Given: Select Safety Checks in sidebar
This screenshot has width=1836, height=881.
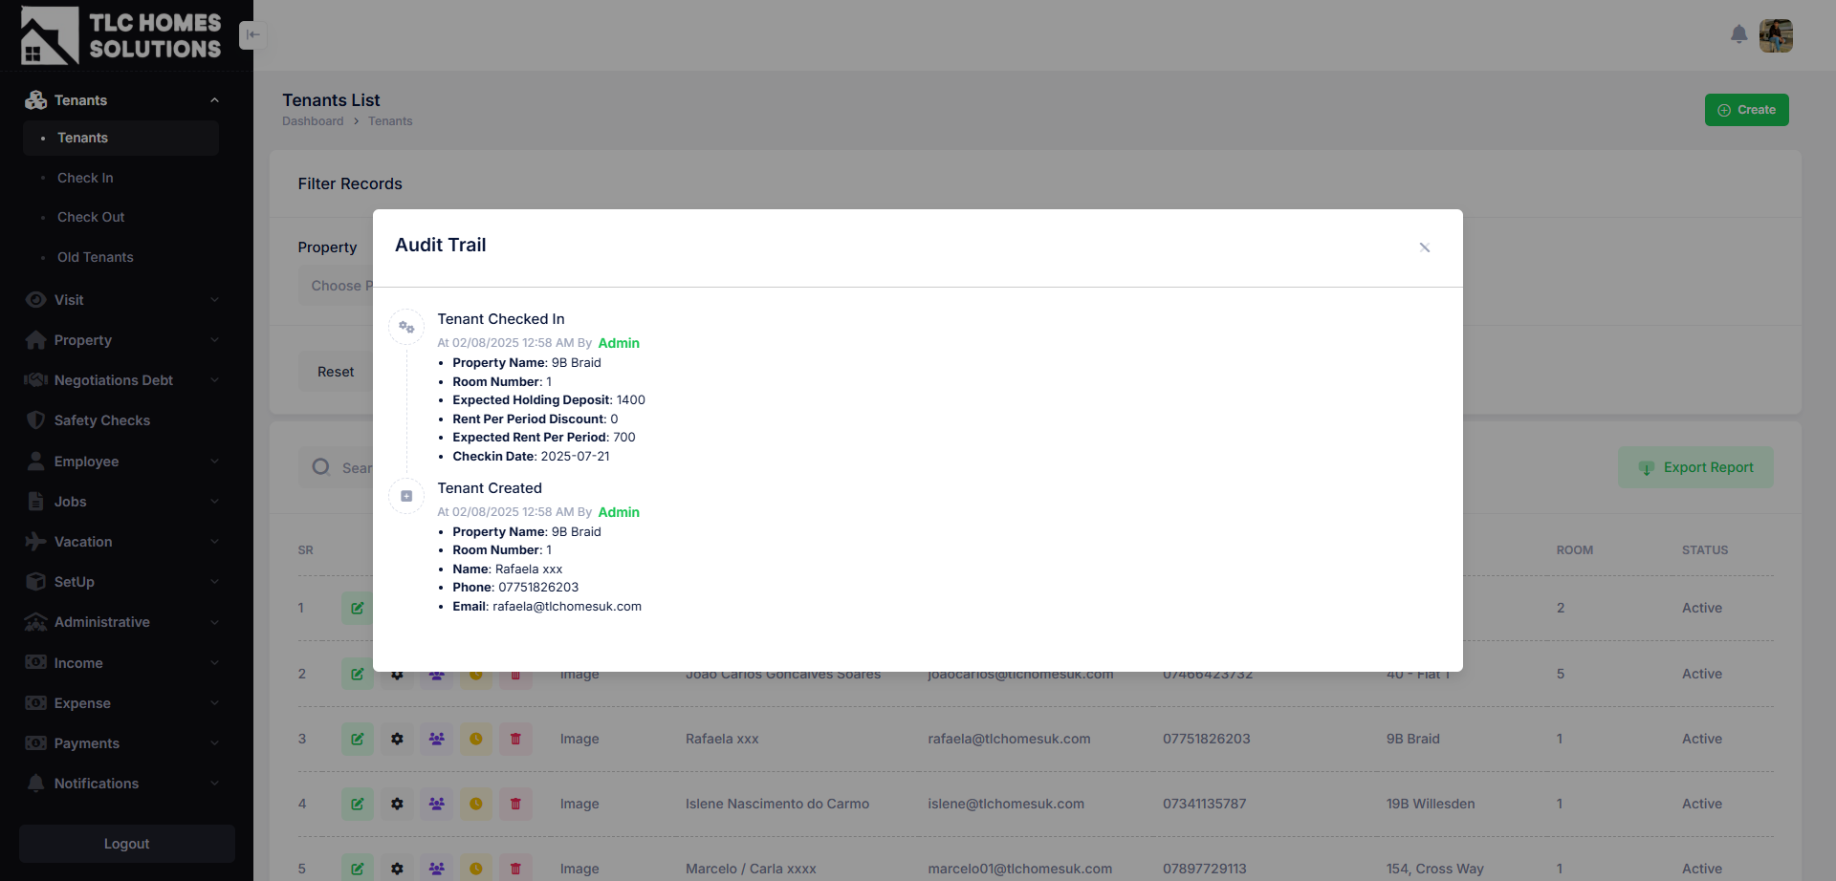Looking at the screenshot, I should [x=101, y=420].
